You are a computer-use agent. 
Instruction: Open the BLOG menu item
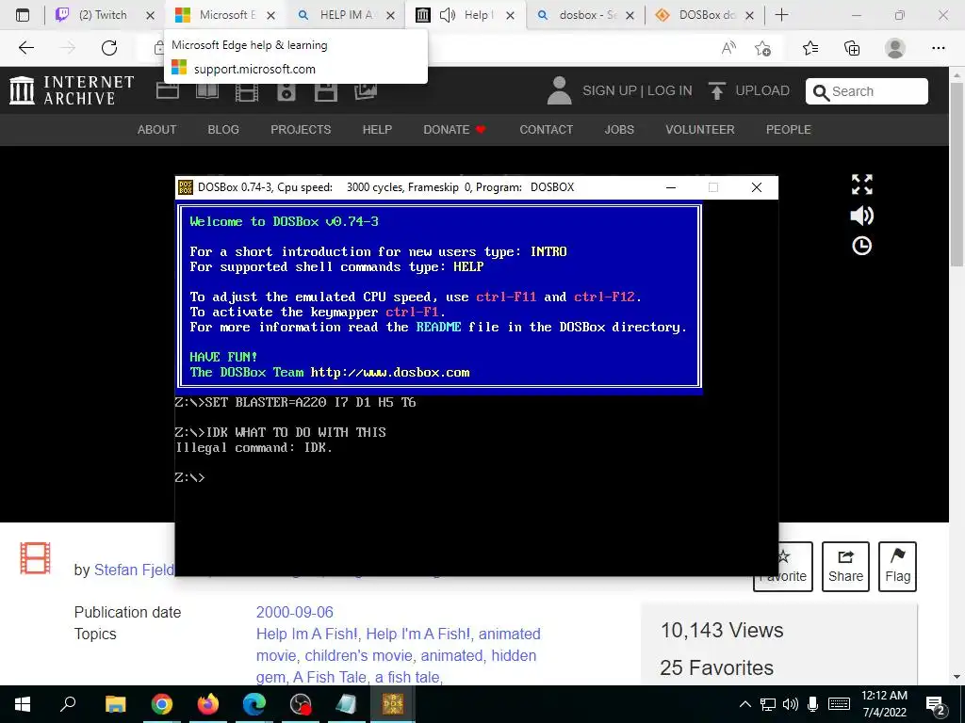[223, 130]
